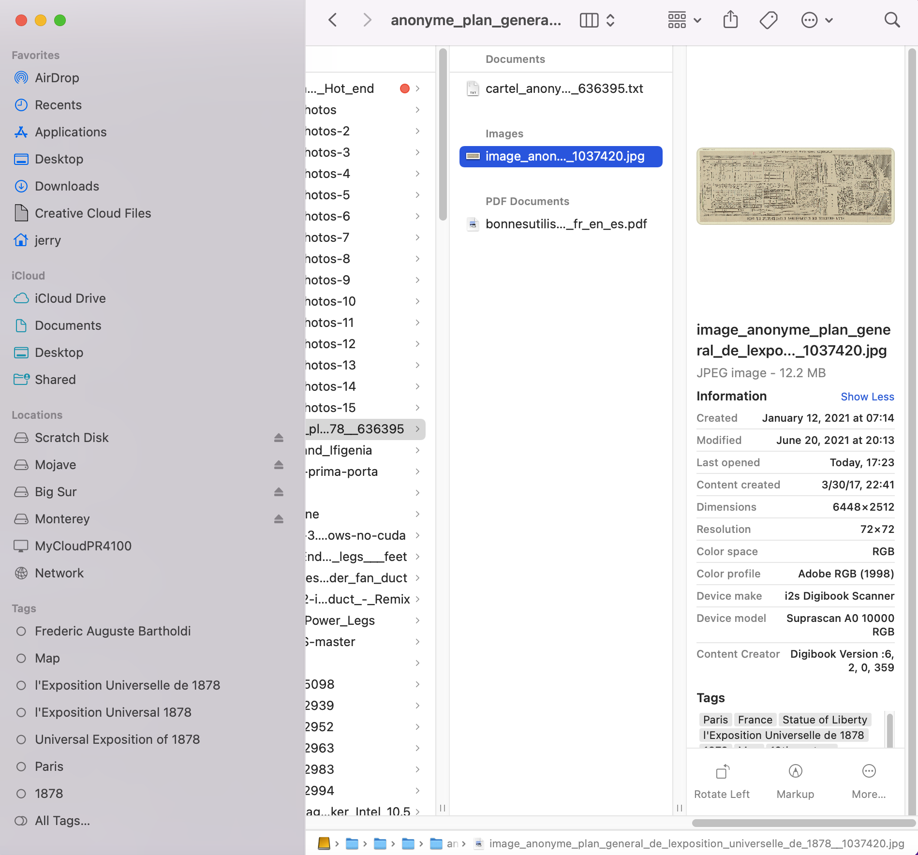Open the Edit Tags toolbar icon
The image size is (918, 855).
(x=768, y=20)
